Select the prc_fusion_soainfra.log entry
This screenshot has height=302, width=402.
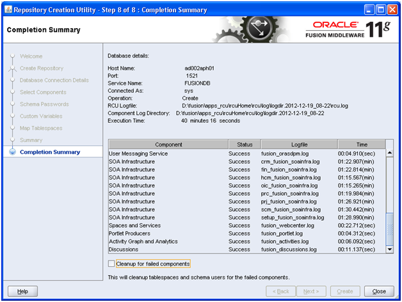click(290, 193)
